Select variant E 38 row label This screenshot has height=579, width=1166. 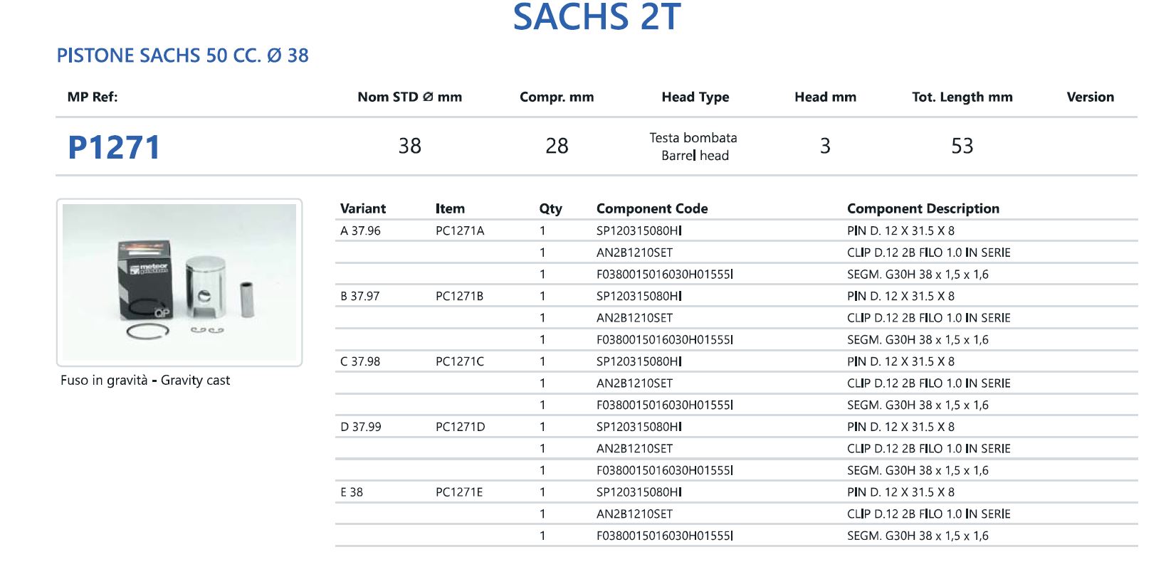coord(352,492)
